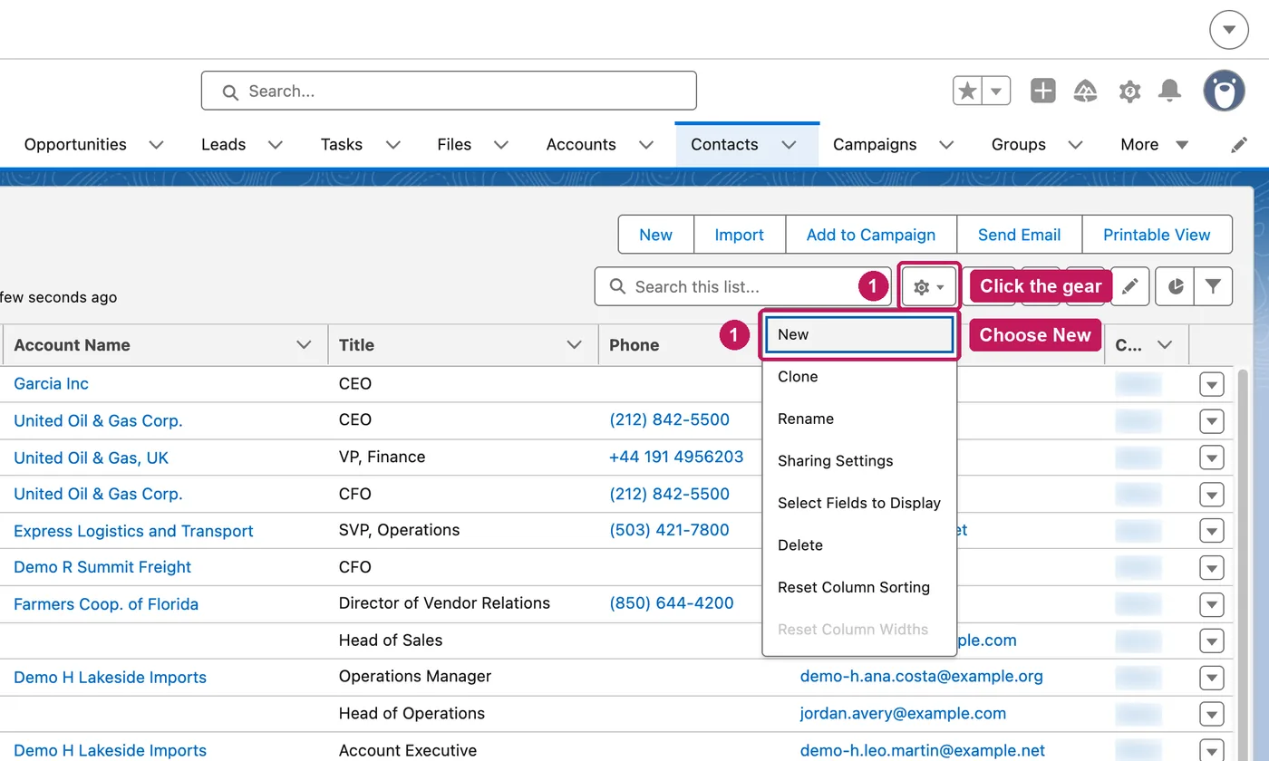Select Clone in the list view menu
This screenshot has width=1269, height=761.
pos(859,377)
